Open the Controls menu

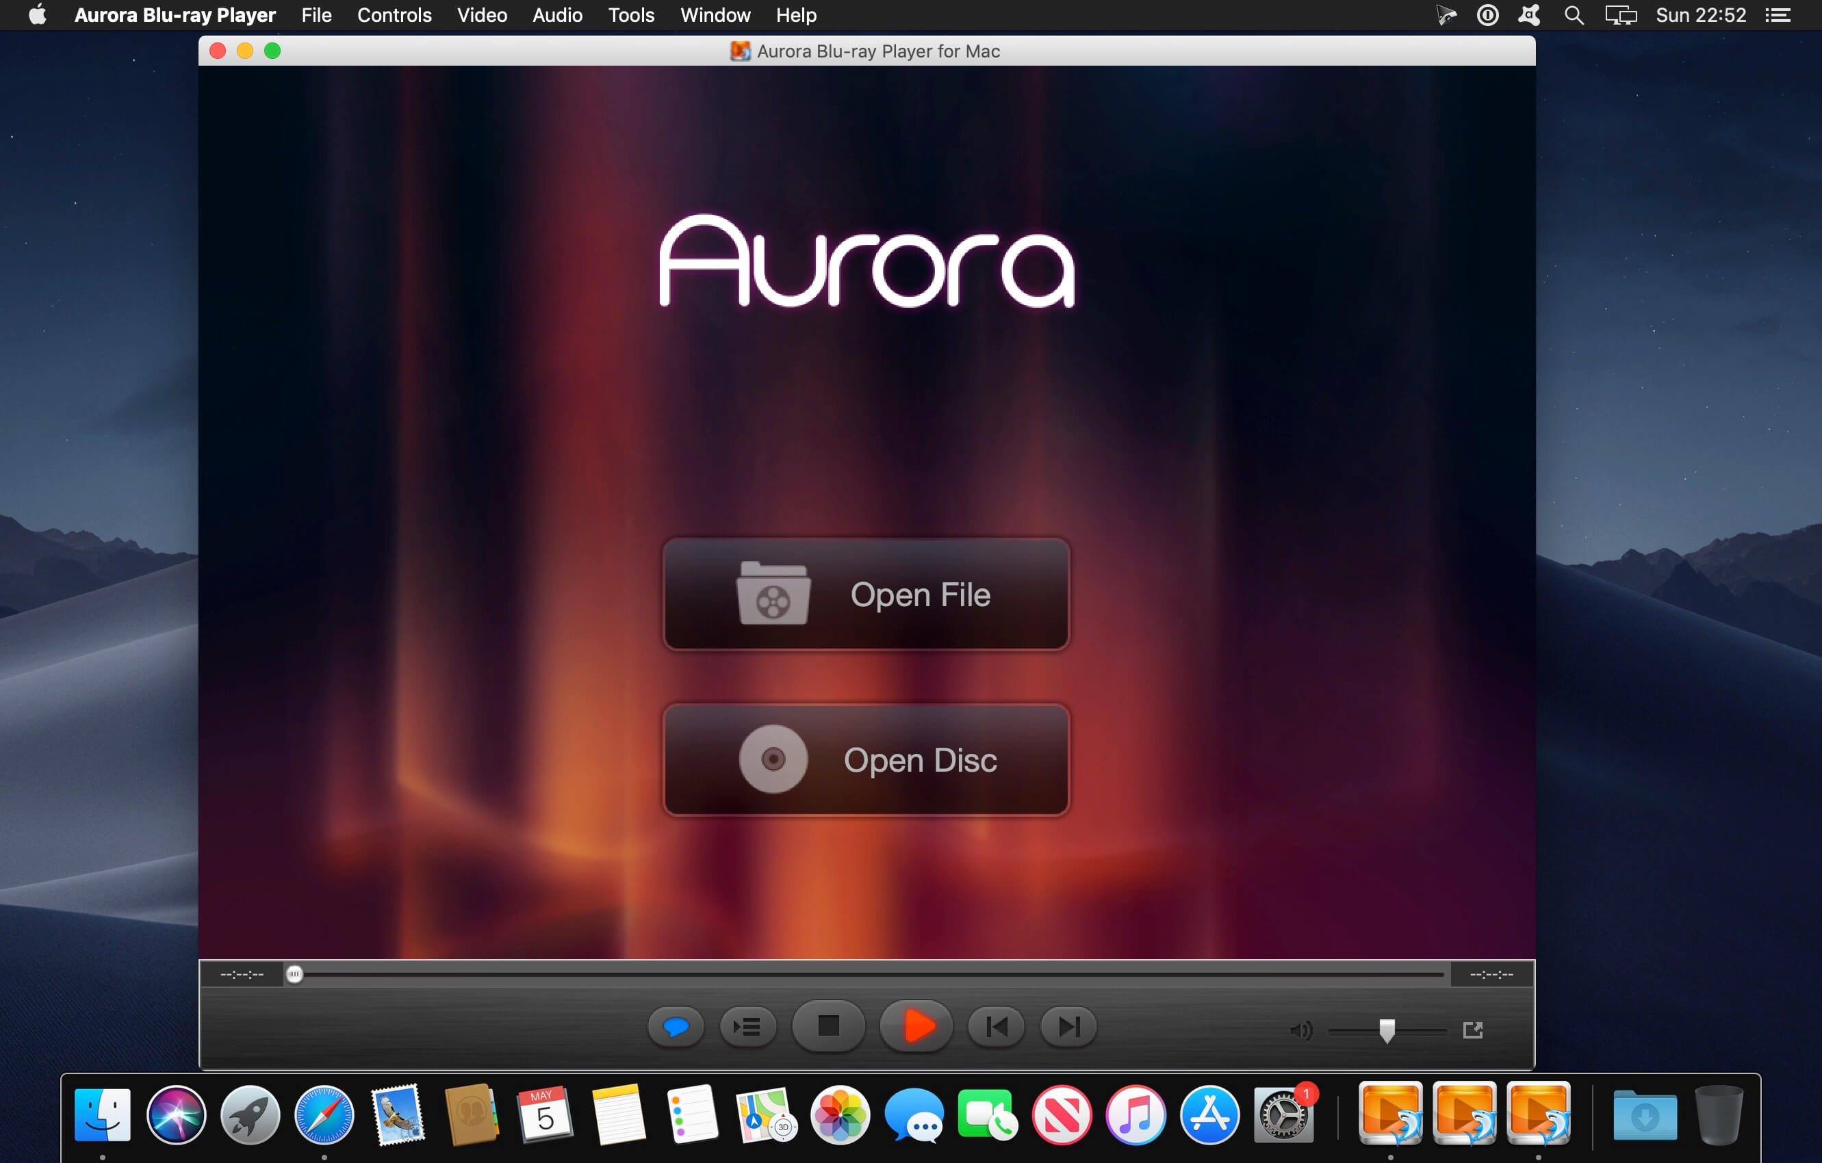[394, 15]
